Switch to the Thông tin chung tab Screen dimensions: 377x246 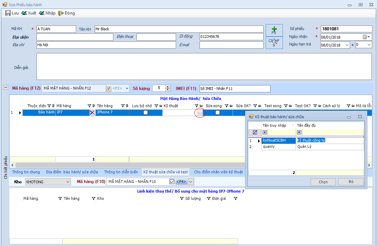[x=26, y=172]
